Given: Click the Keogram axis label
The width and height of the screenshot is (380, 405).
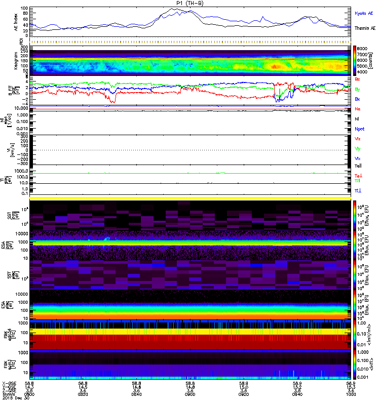Looking at the screenshot, I should pyautogui.click(x=16, y=61).
